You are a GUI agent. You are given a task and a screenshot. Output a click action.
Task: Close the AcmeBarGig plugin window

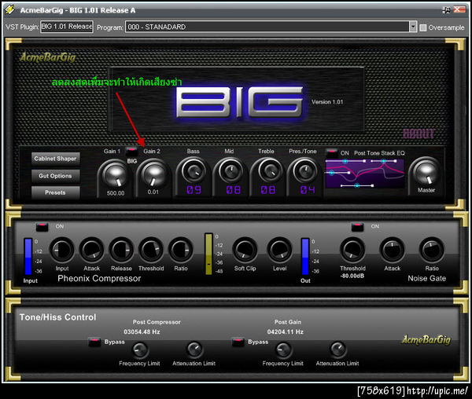(459, 9)
